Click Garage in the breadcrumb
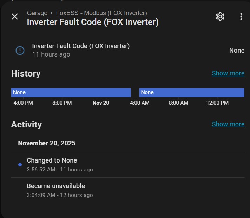Screen dimensions: 250x218 pyautogui.click(x=37, y=13)
